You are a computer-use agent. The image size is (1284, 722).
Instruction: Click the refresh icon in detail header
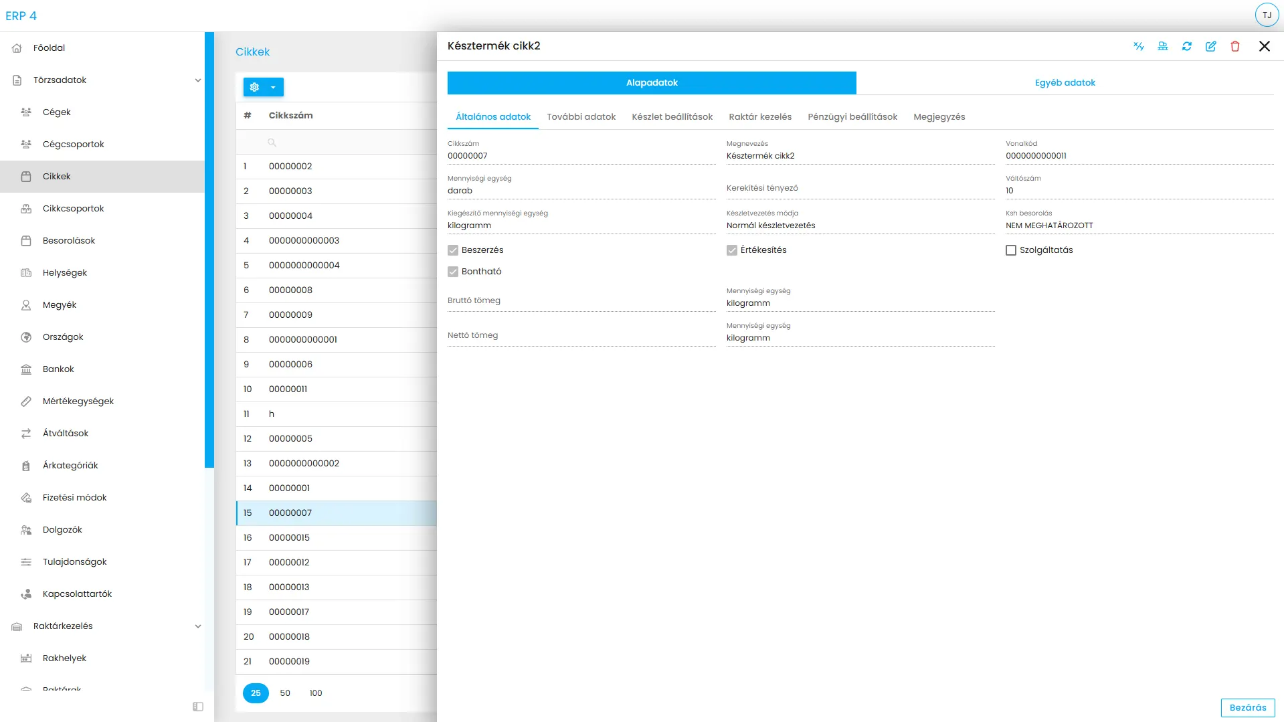(x=1186, y=46)
